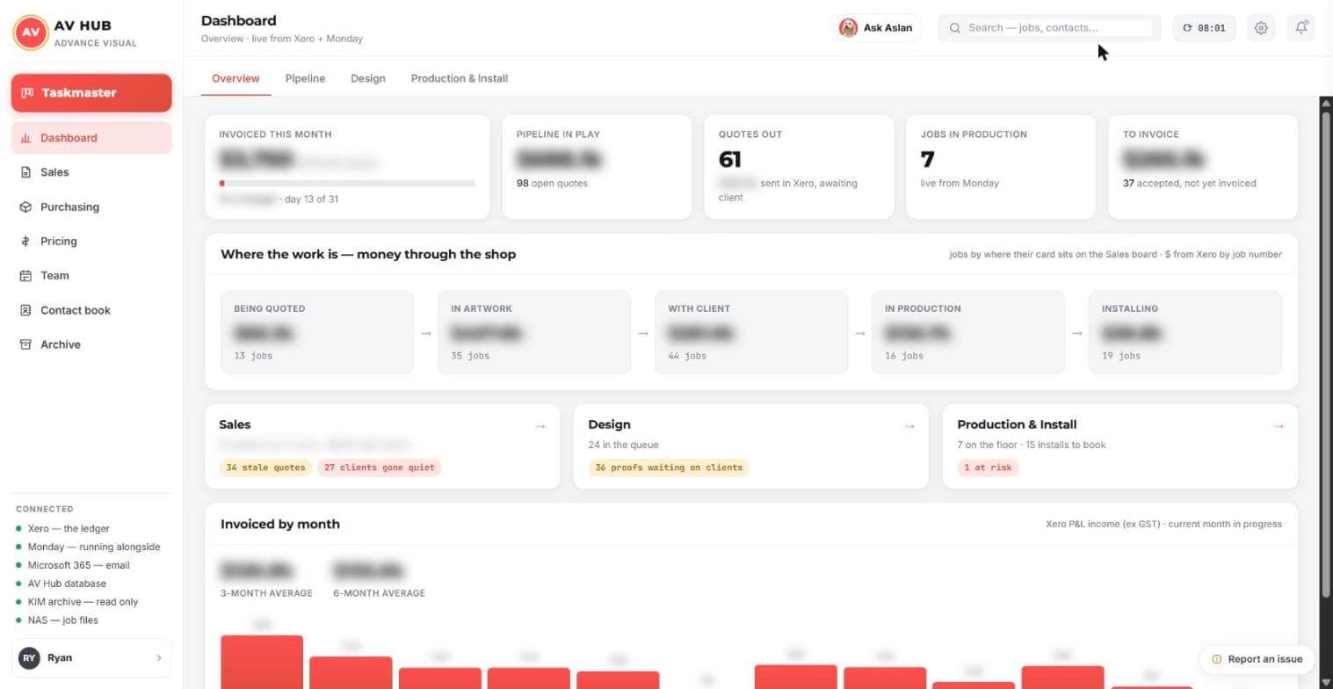This screenshot has height=689, width=1333.
Task: Click 'Monday — running alongside' connection
Action: 94,547
